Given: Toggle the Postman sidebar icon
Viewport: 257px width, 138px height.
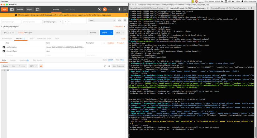Looking at the screenshot, I should [x=12, y=10].
